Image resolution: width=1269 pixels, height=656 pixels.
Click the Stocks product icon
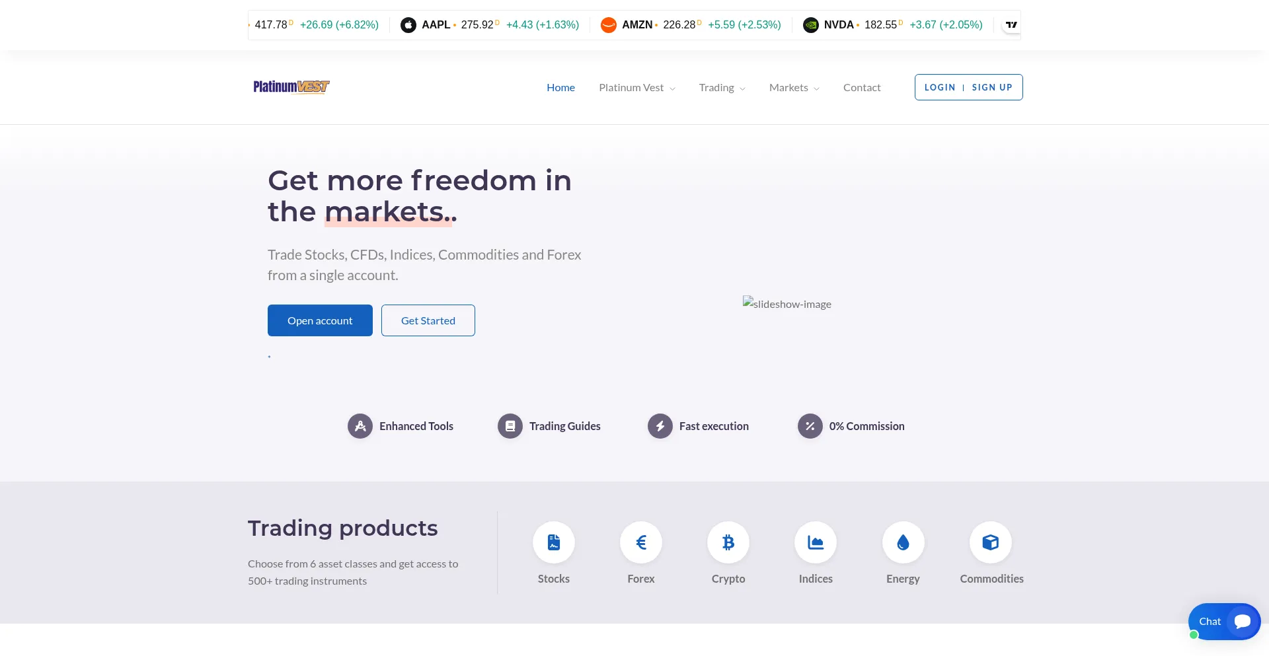553,542
